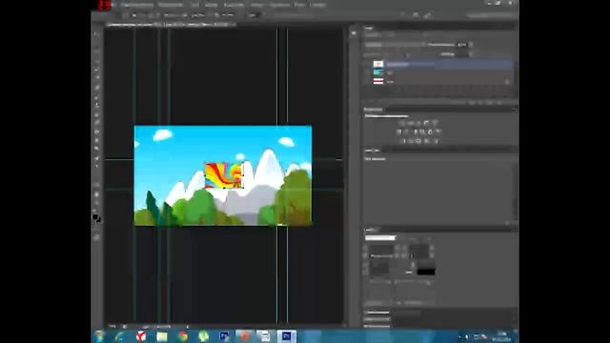Click the lock icon on the bottom layer
The height and width of the screenshot is (343, 610).
coord(506,82)
